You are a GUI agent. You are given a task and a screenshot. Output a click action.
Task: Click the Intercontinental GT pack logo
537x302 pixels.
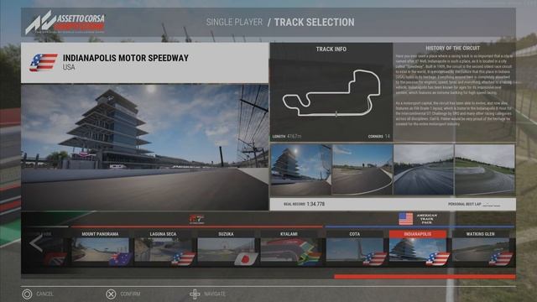coord(196,219)
